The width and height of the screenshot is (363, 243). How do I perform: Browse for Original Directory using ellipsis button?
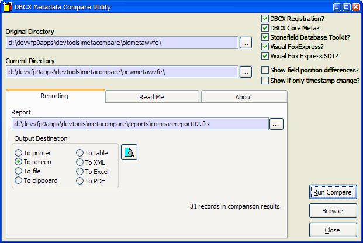pos(246,42)
